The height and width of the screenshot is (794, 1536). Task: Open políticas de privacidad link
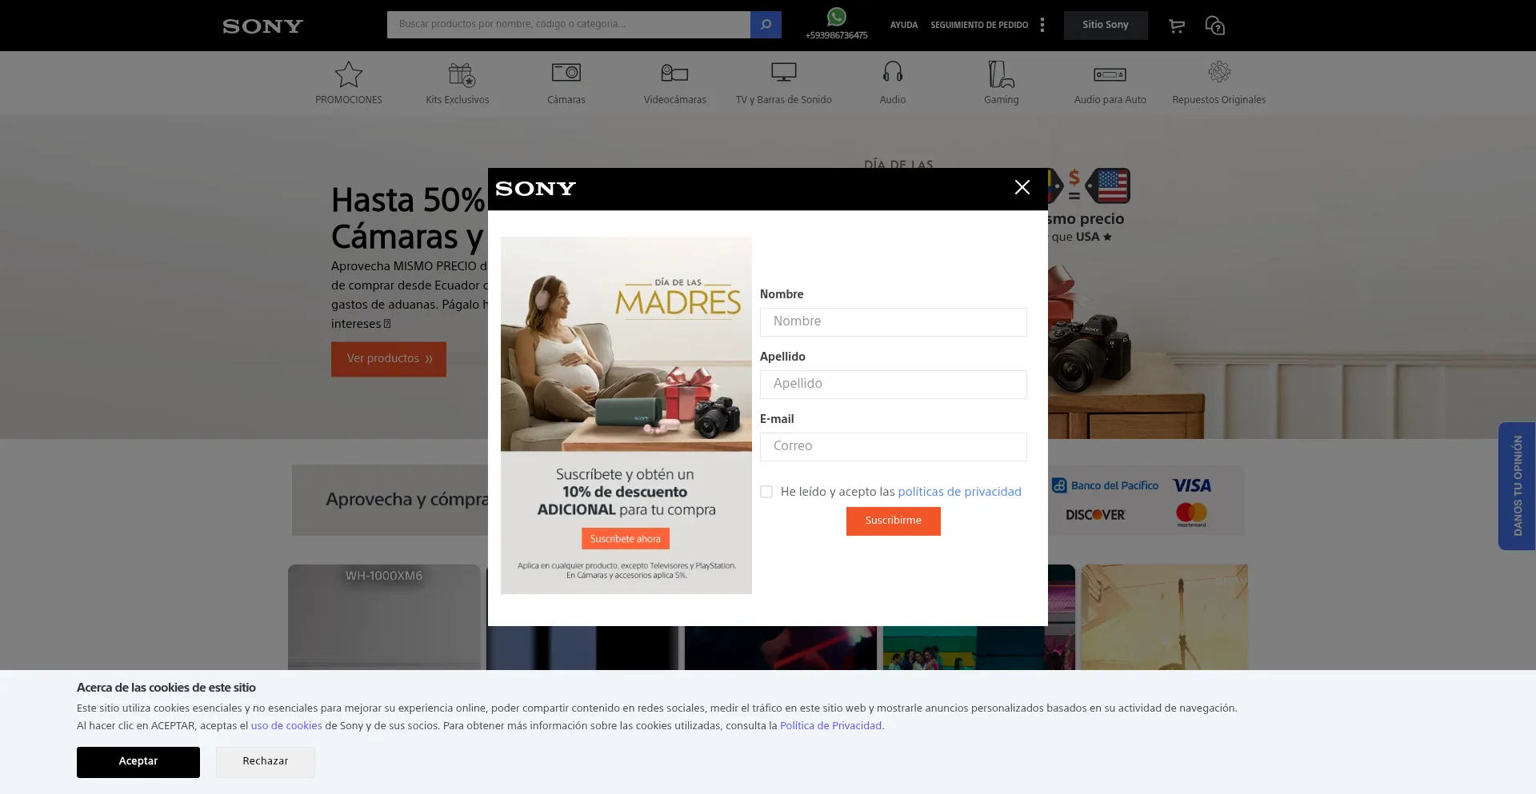(x=959, y=492)
